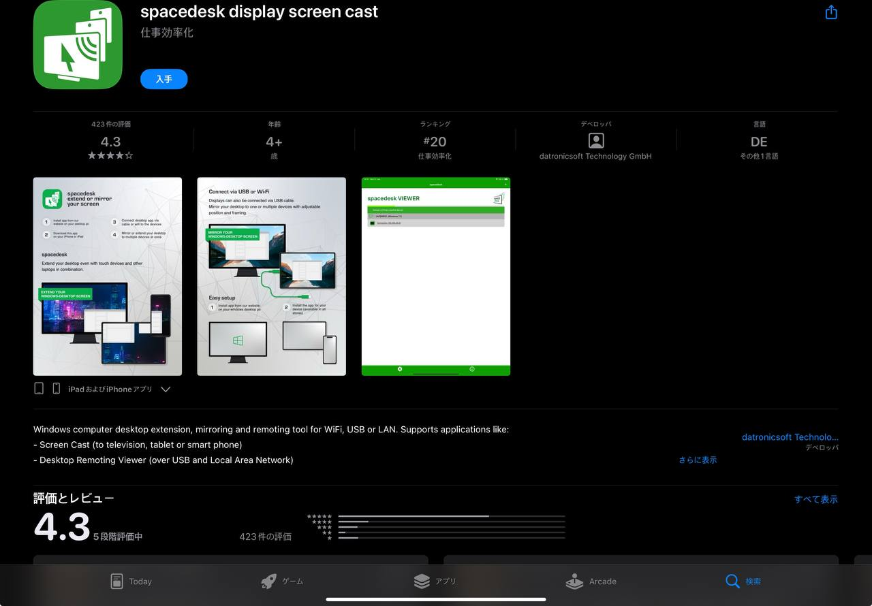Screen dimensions: 872x606
Task: Tap the iPhone device icon below screenshots
Action: (x=57, y=388)
